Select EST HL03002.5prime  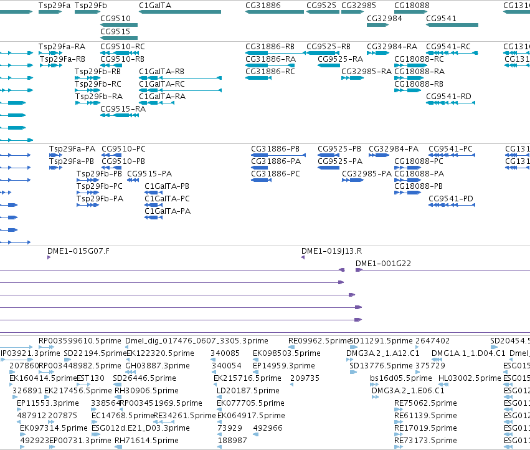pyautogui.click(x=443, y=385)
